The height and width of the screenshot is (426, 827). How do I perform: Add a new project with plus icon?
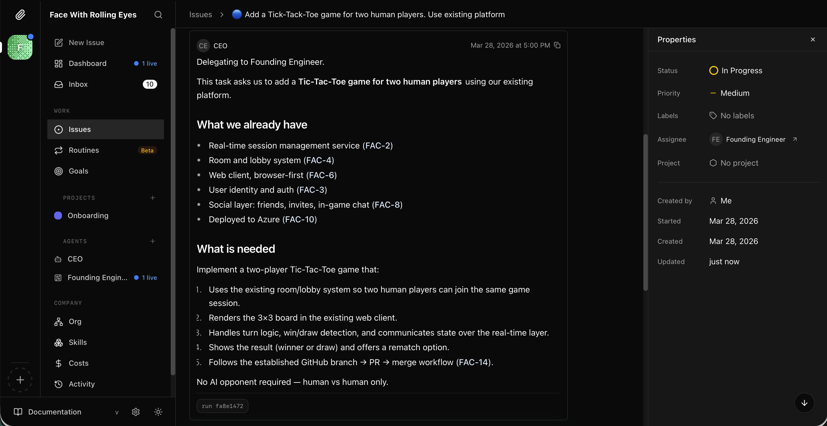pos(152,198)
